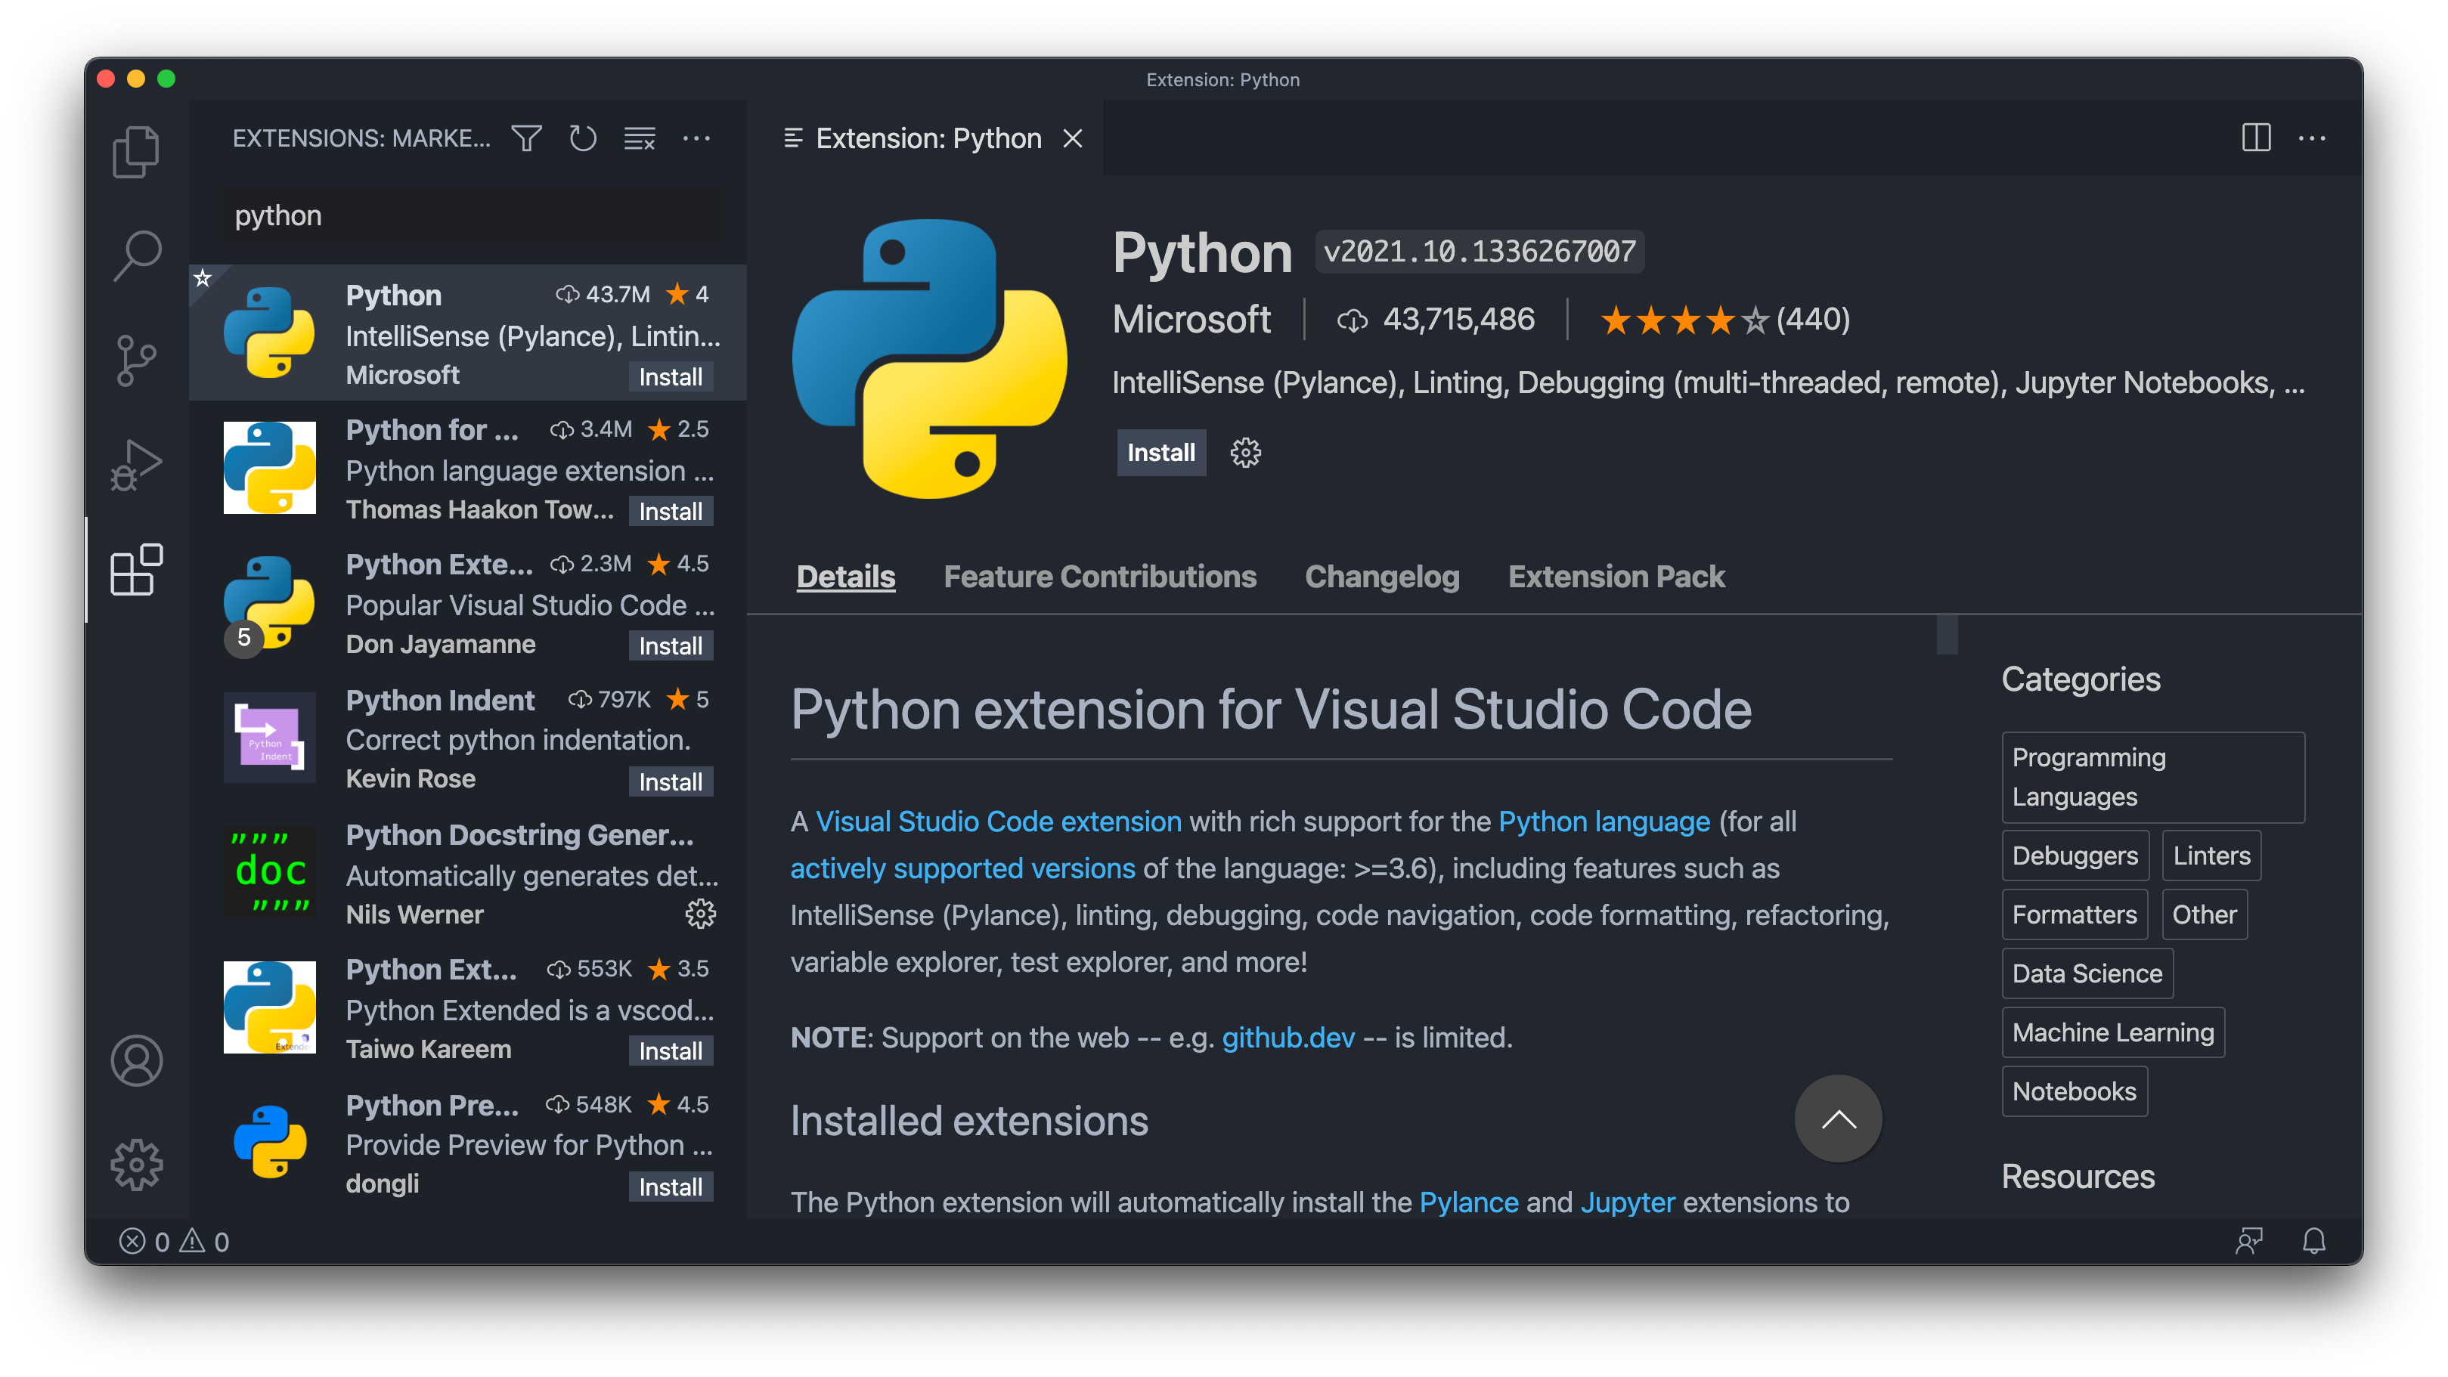Image resolution: width=2448 pixels, height=1377 pixels.
Task: Switch to the Feature Contributions tab
Action: click(x=1099, y=577)
